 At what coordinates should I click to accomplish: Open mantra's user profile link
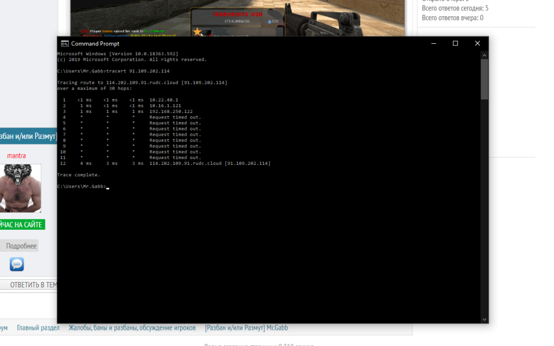(x=16, y=156)
